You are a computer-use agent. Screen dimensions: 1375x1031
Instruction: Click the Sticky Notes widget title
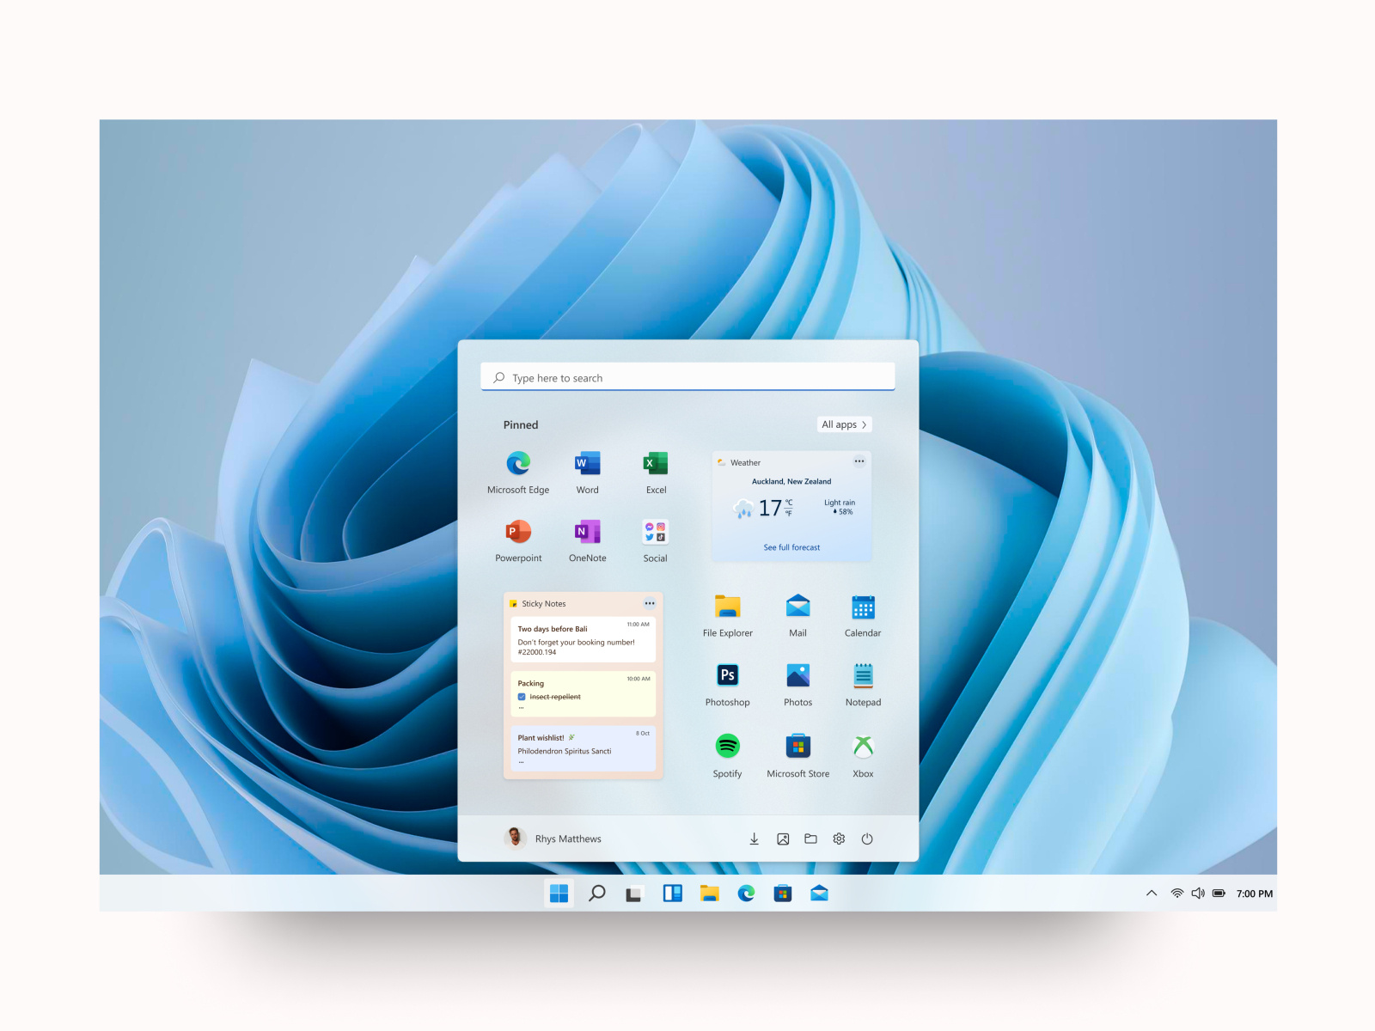click(544, 604)
